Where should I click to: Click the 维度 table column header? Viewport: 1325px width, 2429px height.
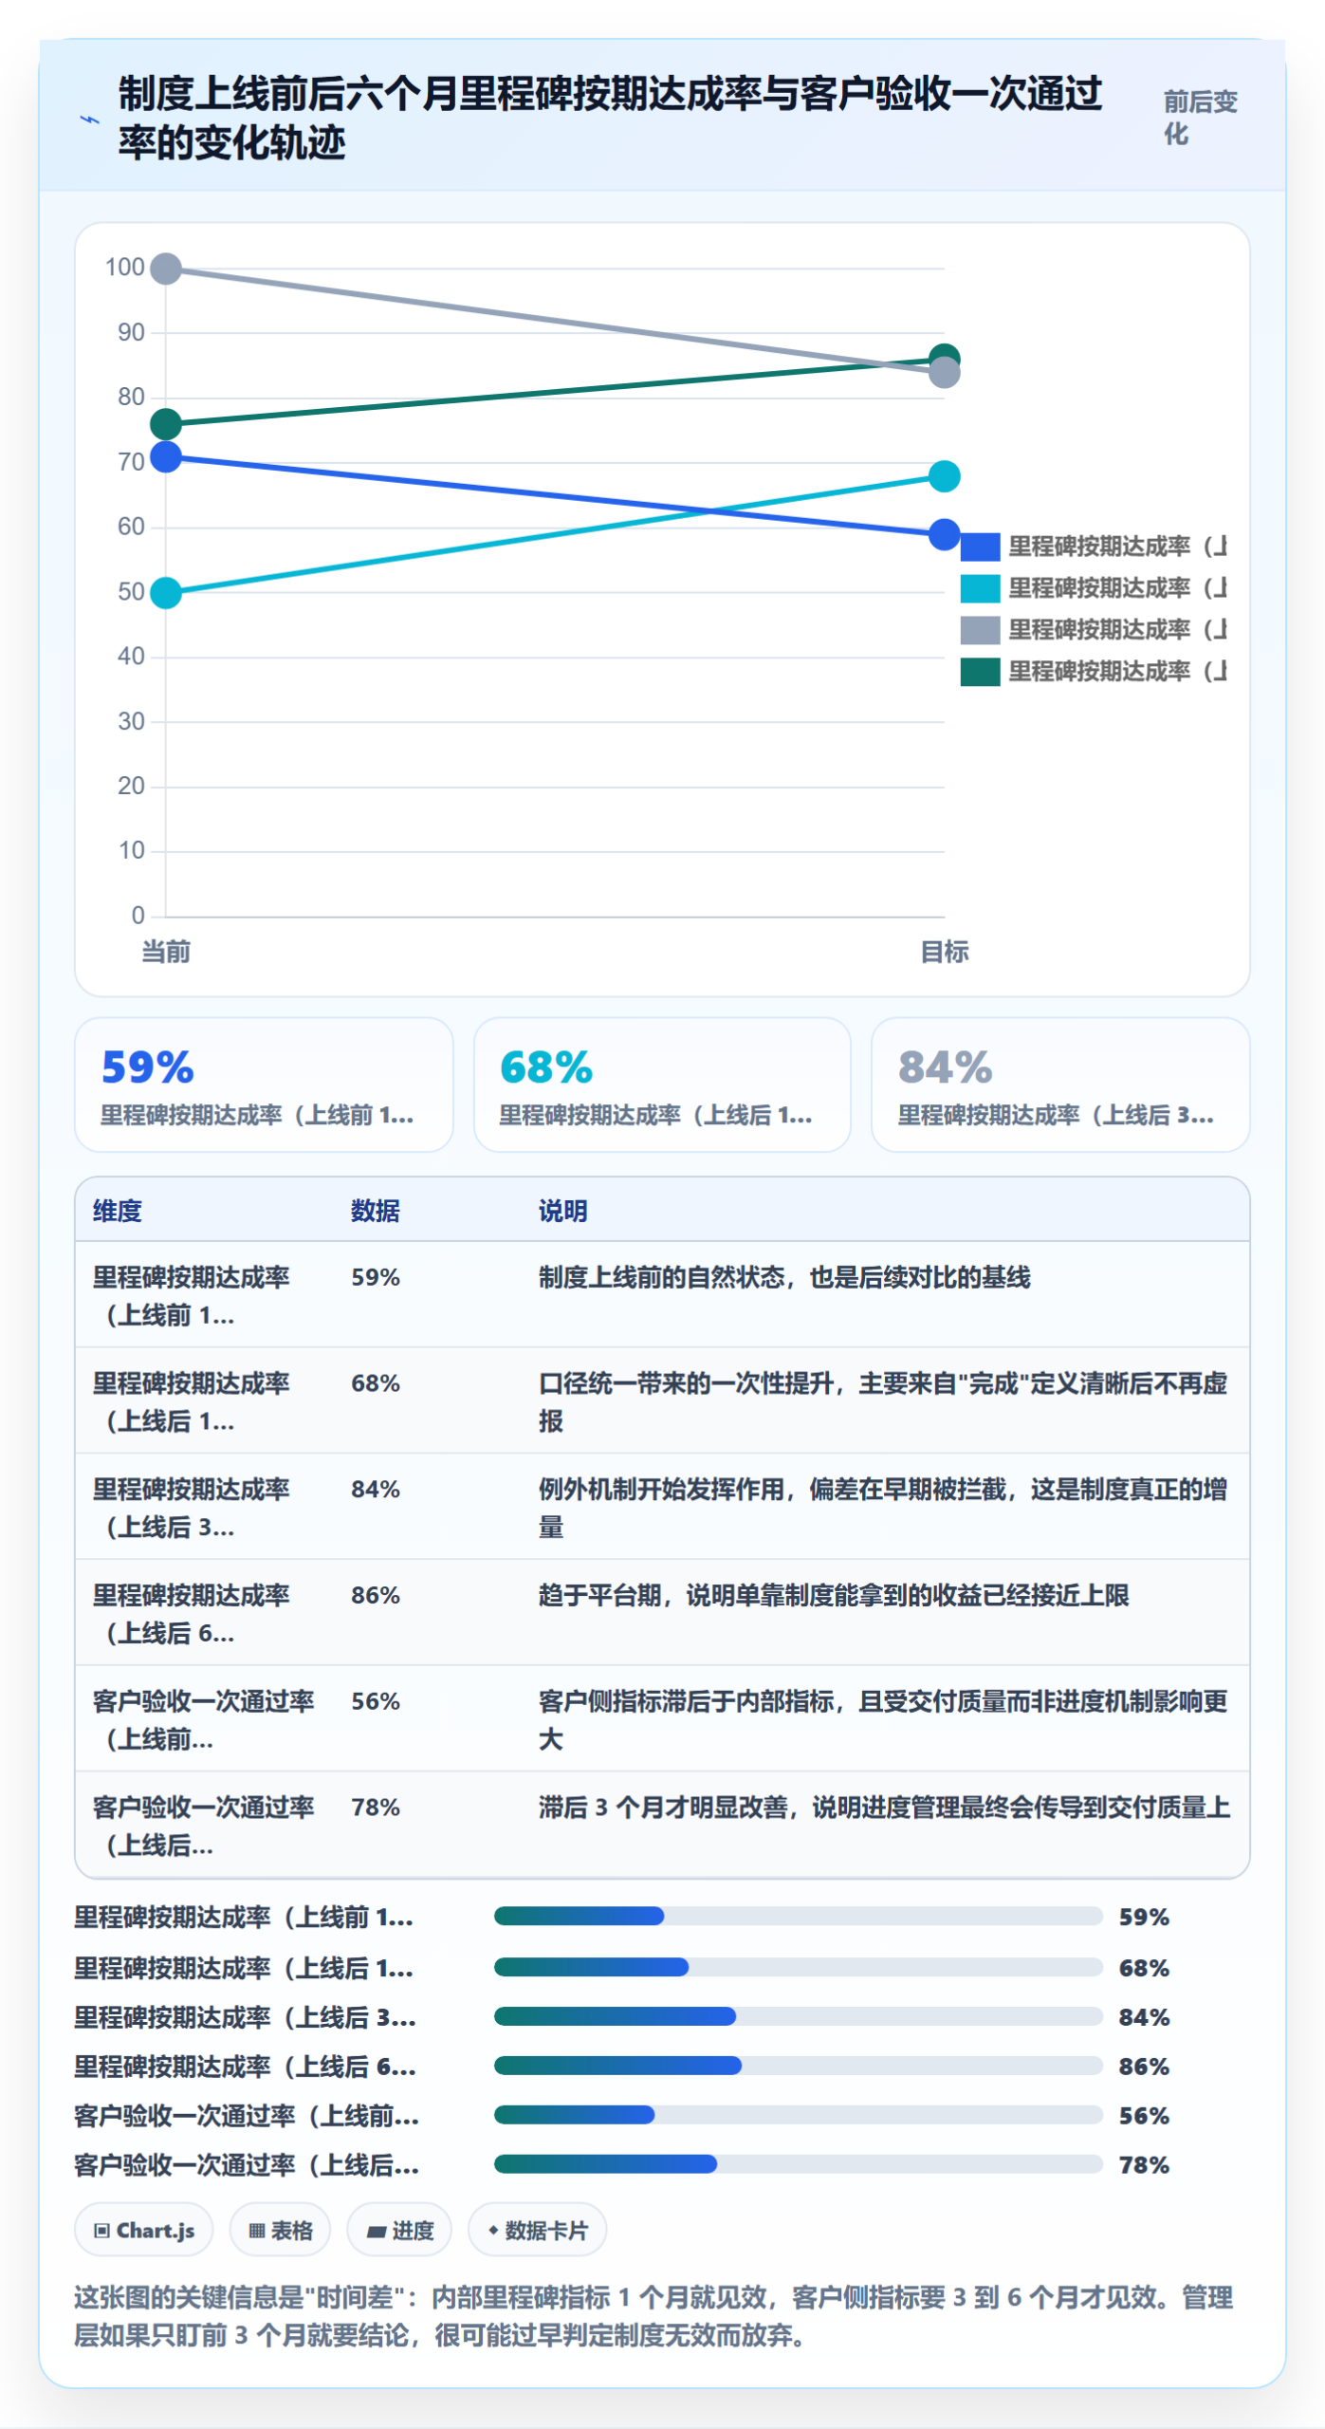(118, 1211)
